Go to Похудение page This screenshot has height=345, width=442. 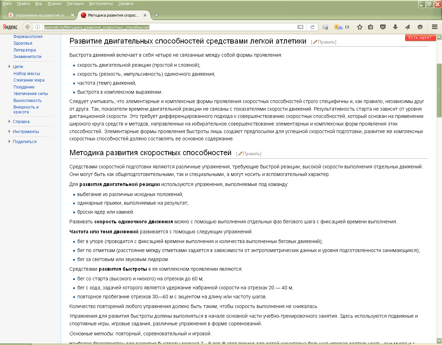pyautogui.click(x=24, y=87)
